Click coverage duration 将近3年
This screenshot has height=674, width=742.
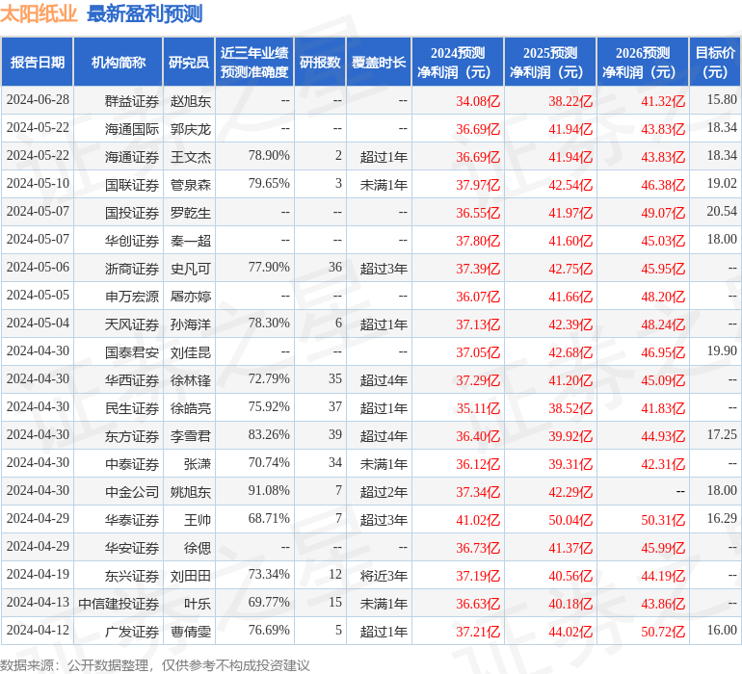(x=384, y=576)
